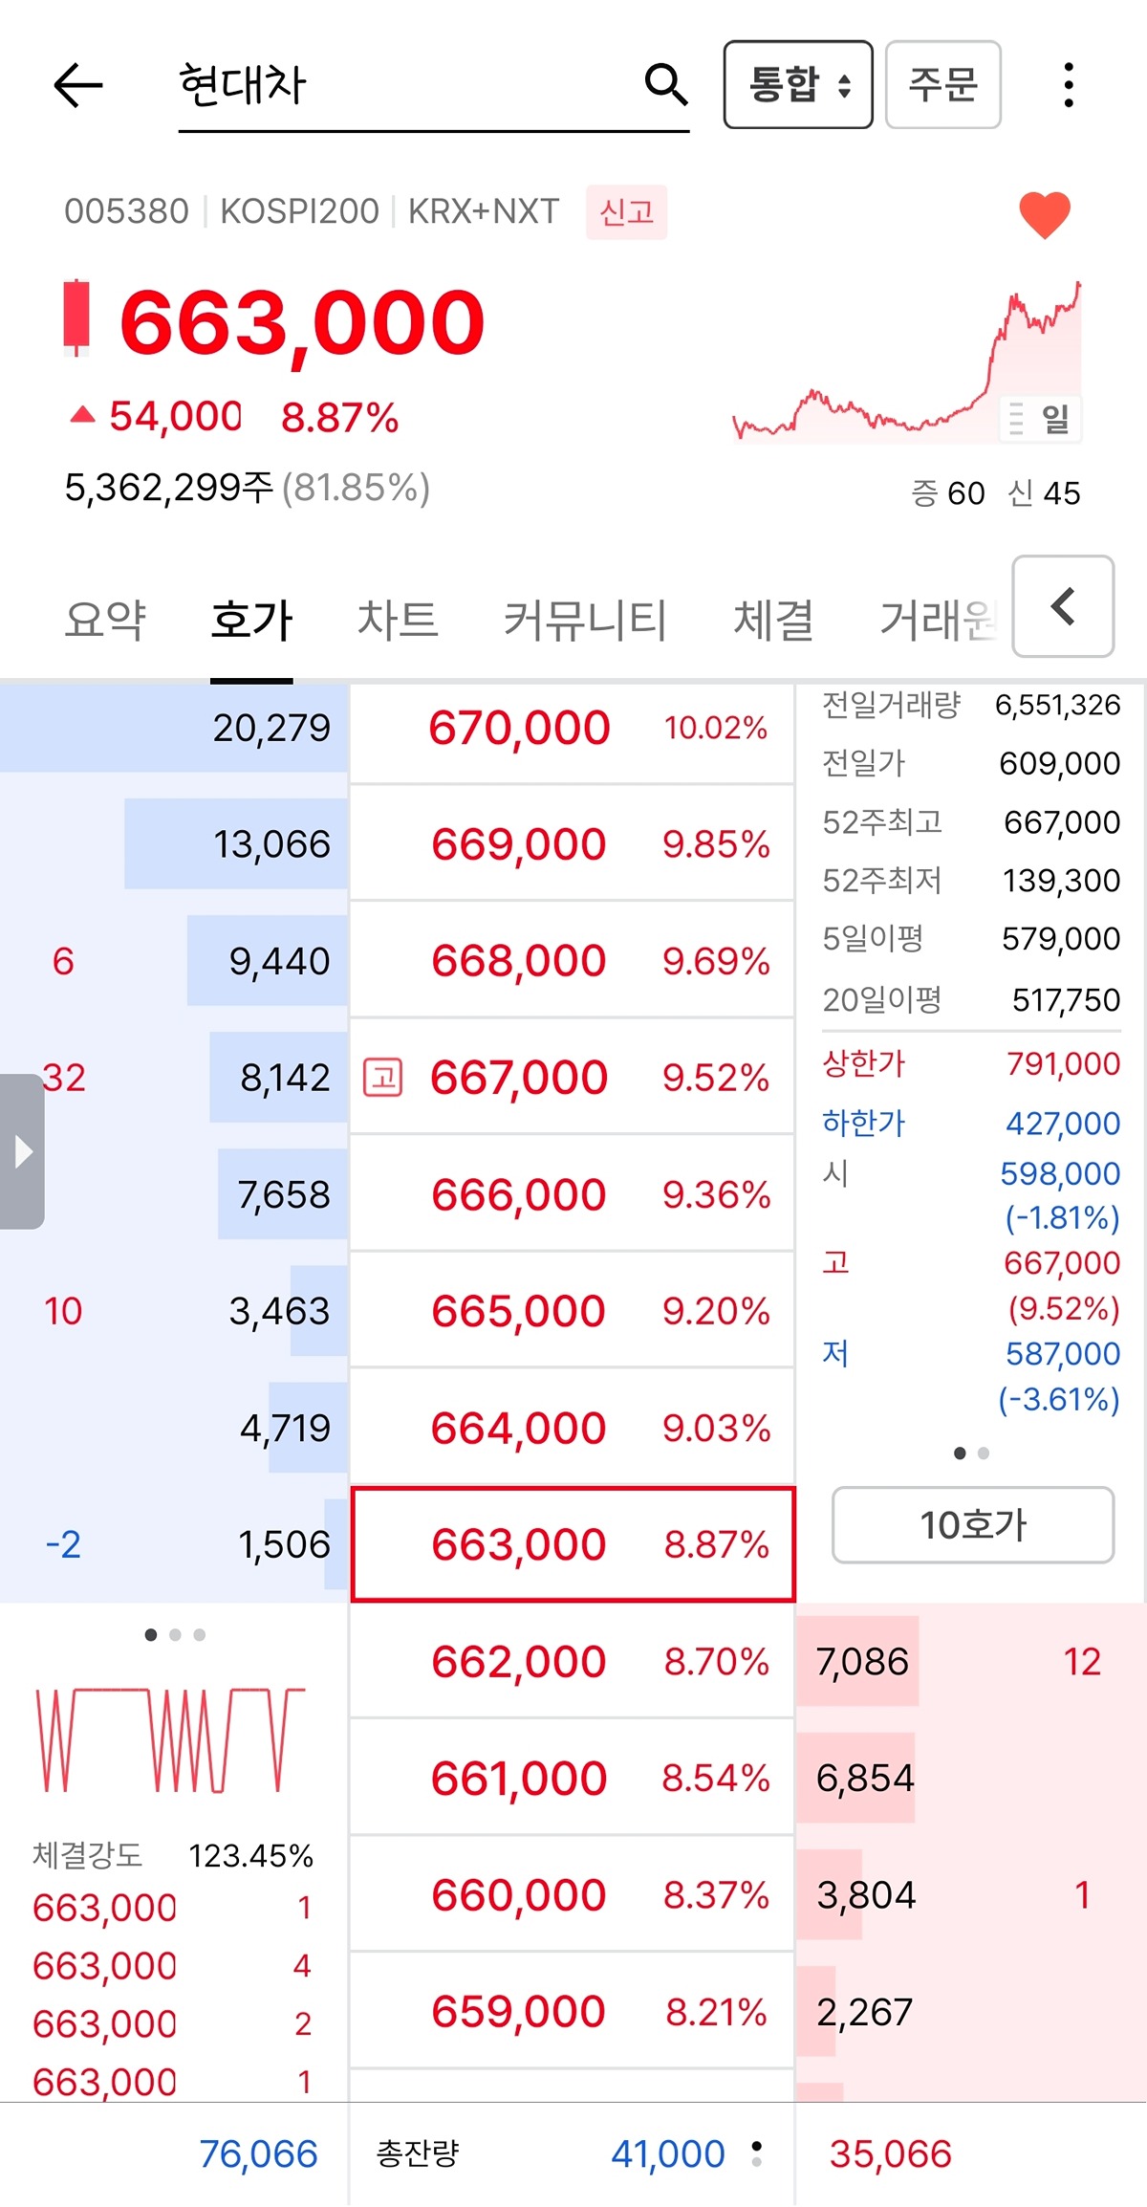Tap the dots icon next to 총잔량

coord(757,2153)
